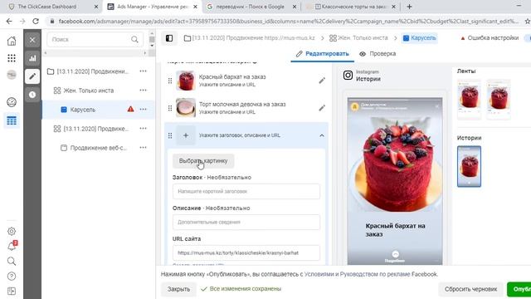Open the left-rail bottom panel icon
Screen dimensions: 531x299
tap(12, 292)
